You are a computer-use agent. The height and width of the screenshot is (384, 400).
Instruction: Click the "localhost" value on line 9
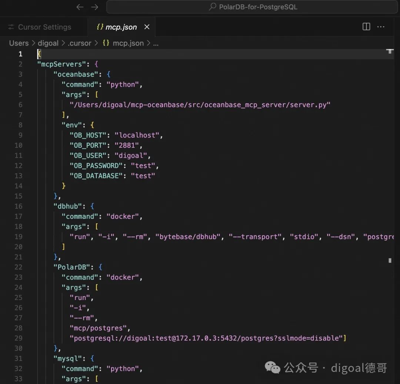coord(137,135)
